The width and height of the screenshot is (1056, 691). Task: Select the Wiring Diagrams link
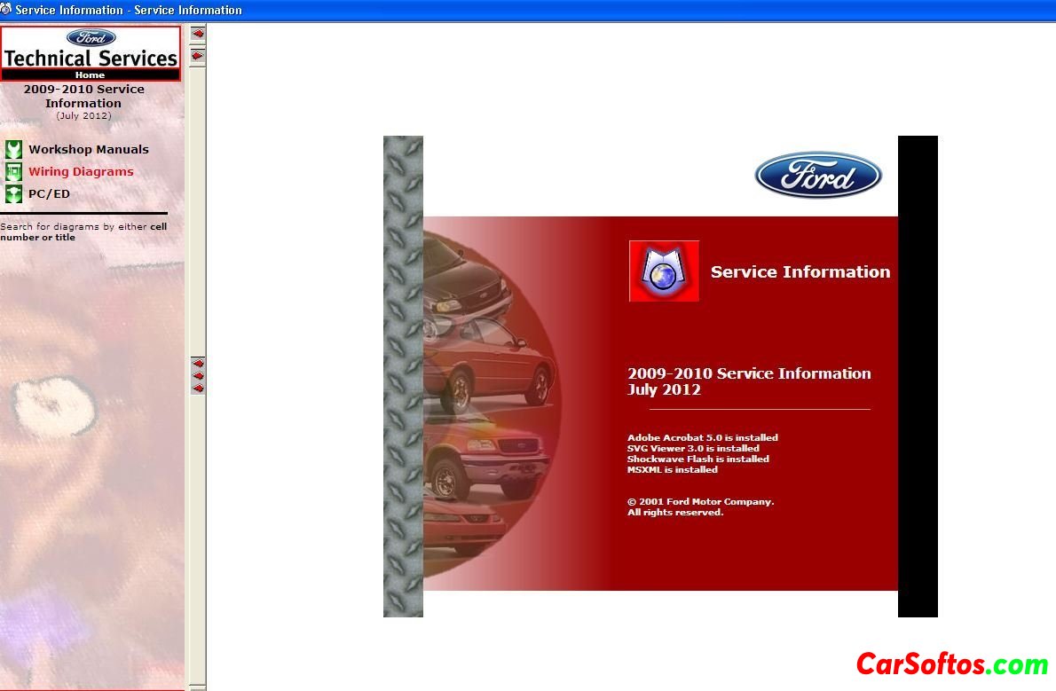[81, 172]
